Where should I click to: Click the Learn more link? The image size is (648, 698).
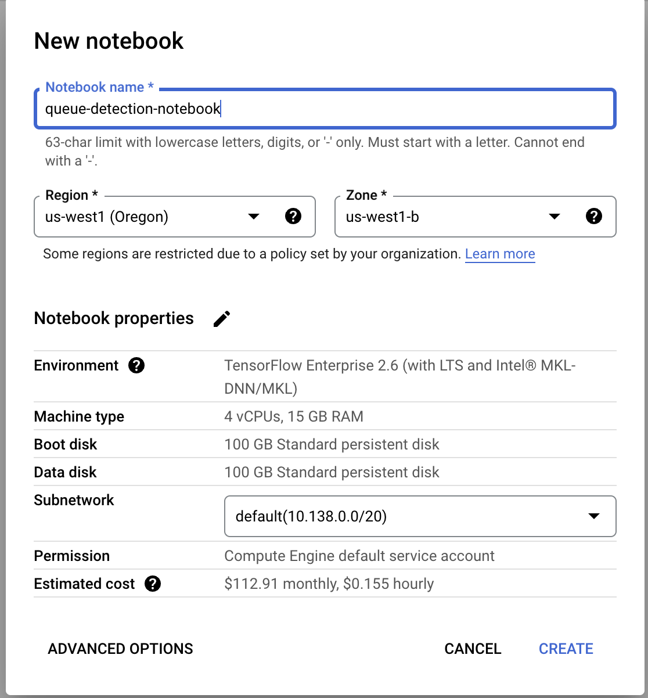[500, 254]
